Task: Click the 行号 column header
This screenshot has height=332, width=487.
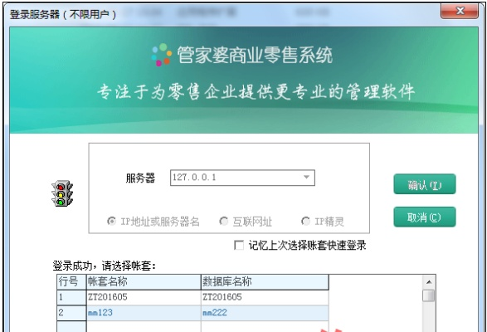Action: (x=71, y=281)
